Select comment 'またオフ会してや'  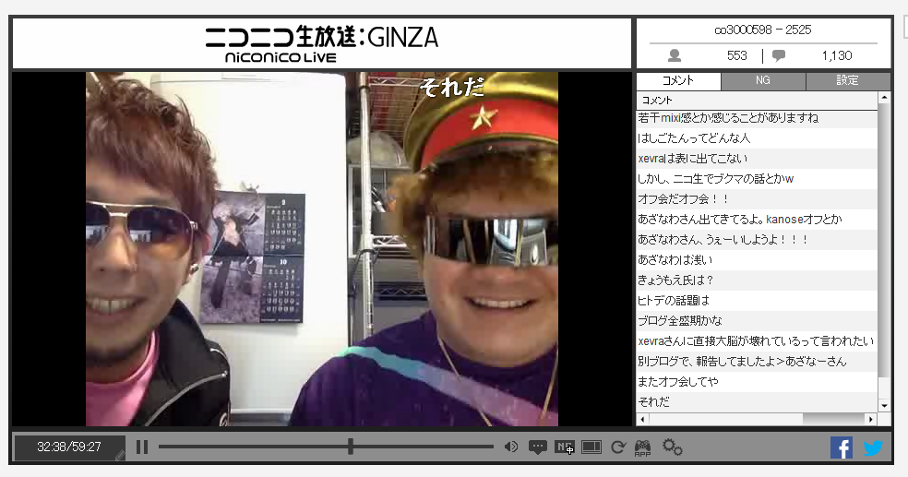(757, 381)
